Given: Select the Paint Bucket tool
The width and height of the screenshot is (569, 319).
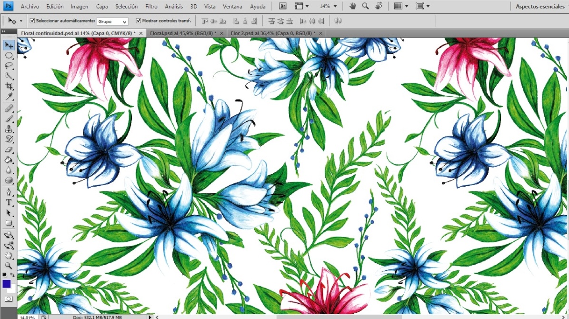Looking at the screenshot, I should [9, 159].
